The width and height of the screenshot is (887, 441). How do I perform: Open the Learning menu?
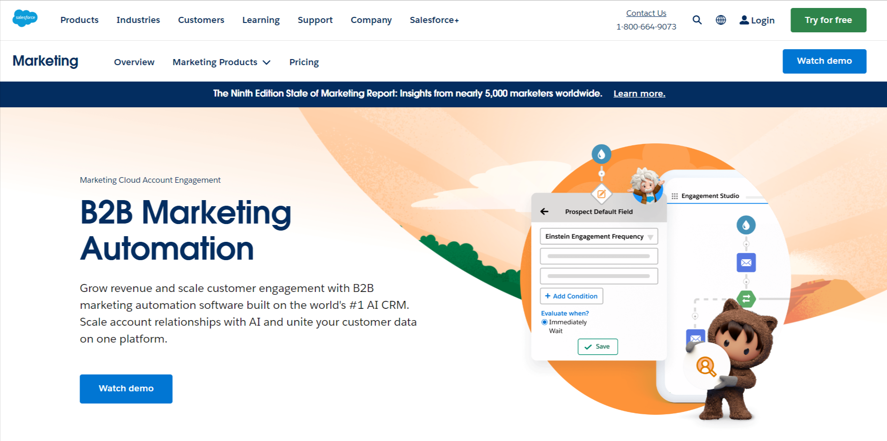click(x=261, y=20)
